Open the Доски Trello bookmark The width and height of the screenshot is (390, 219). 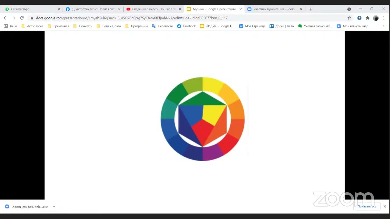coord(282,26)
